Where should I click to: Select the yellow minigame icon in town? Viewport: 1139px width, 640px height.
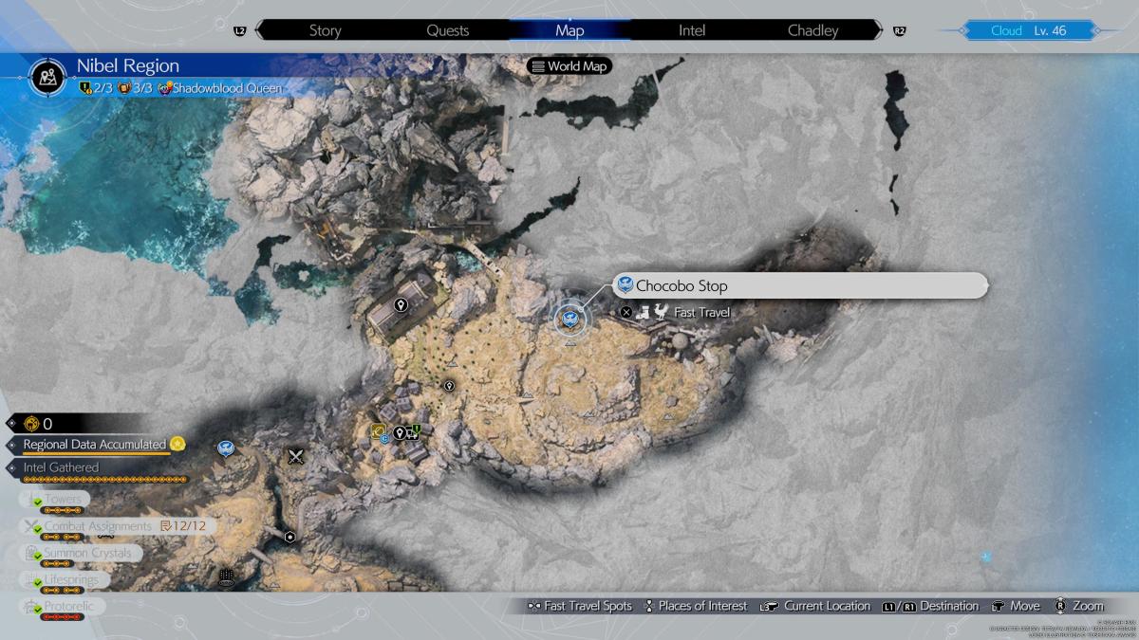380,432
